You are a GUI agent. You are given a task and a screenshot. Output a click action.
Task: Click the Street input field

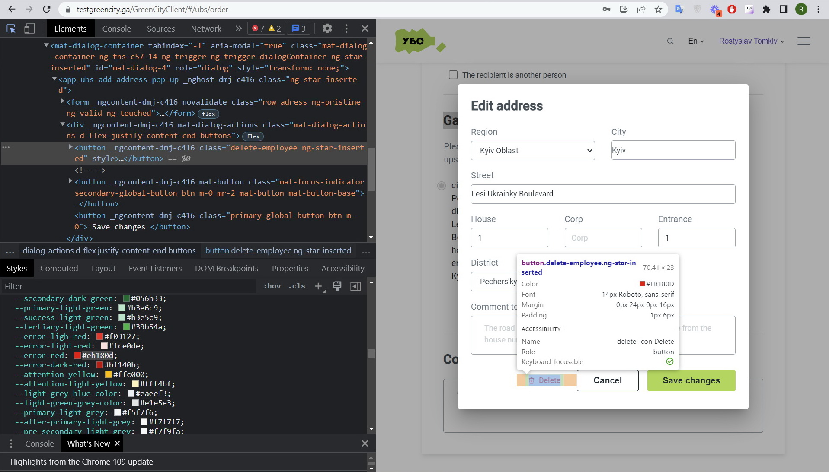tap(603, 194)
